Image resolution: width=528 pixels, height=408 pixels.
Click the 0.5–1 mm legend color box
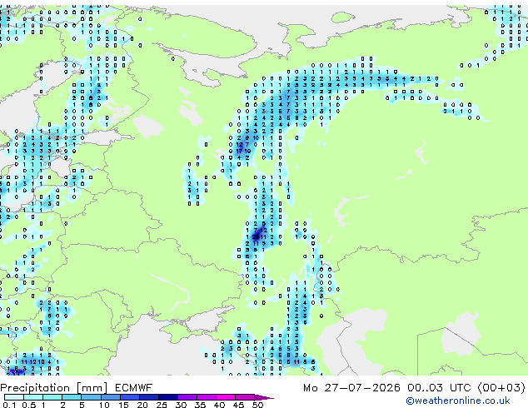coord(33,397)
